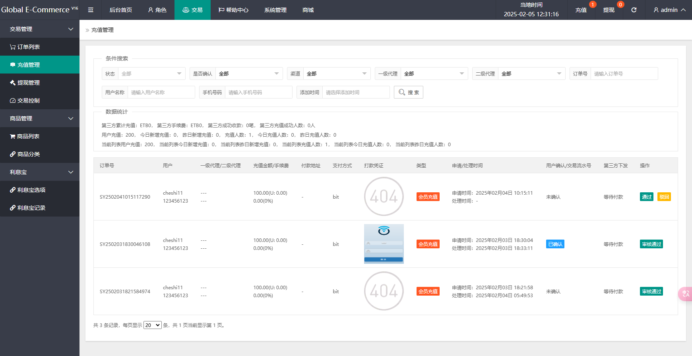Image resolution: width=692 pixels, height=356 pixels.
Task: Change the records per page selector
Action: click(x=152, y=325)
